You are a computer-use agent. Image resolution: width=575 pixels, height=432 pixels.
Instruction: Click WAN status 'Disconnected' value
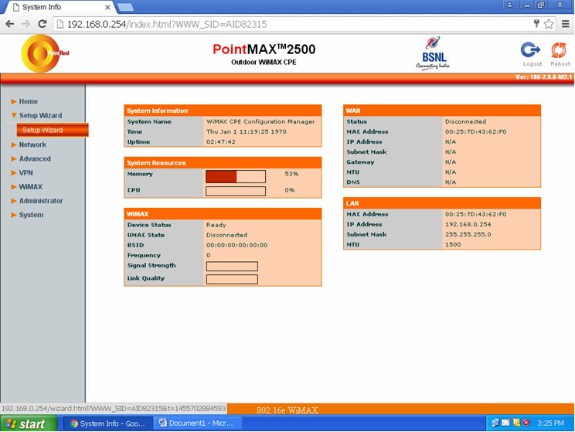tap(466, 121)
